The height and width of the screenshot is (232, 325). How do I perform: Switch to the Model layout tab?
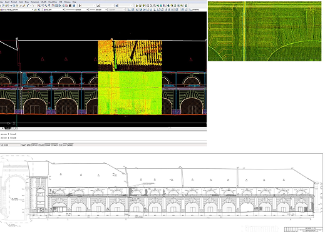(x=8, y=128)
